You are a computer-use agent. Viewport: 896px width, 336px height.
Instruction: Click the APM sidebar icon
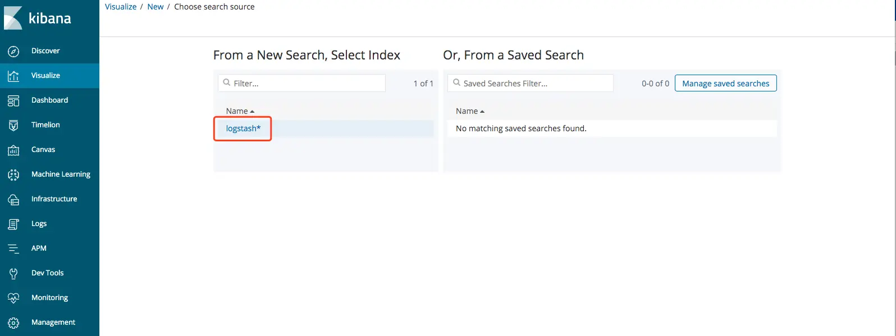(x=13, y=248)
